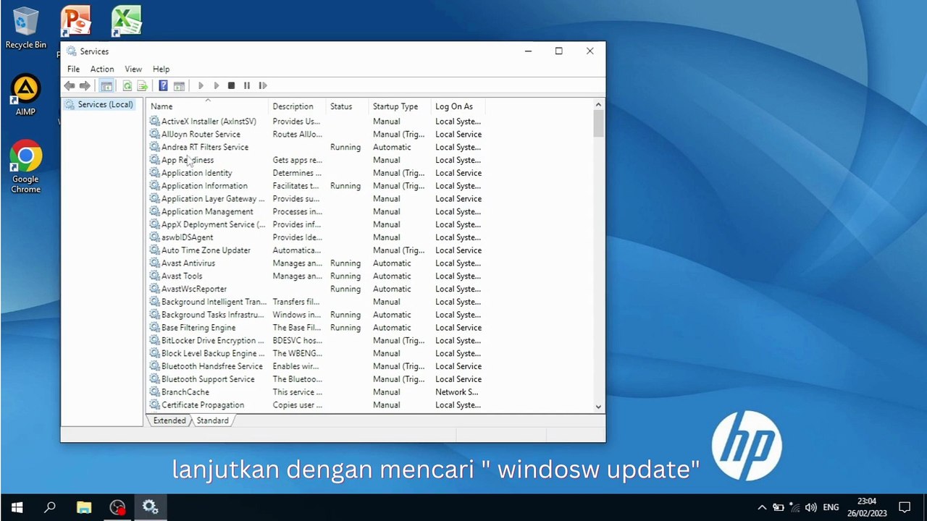This screenshot has width=927, height=521.
Task: Toggle the Show/Hide Action Pane toolbar icon
Action: point(179,86)
